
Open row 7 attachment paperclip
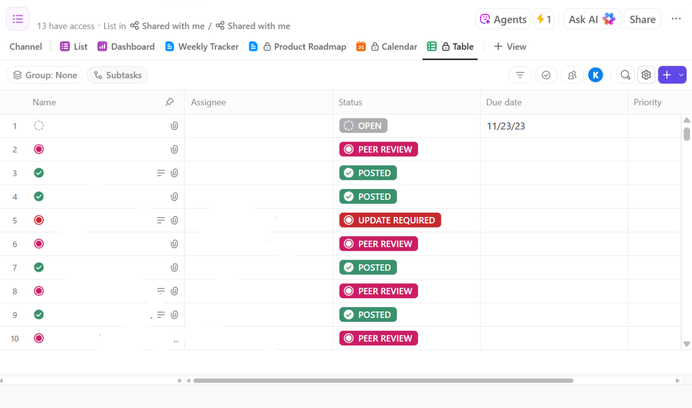tap(174, 268)
